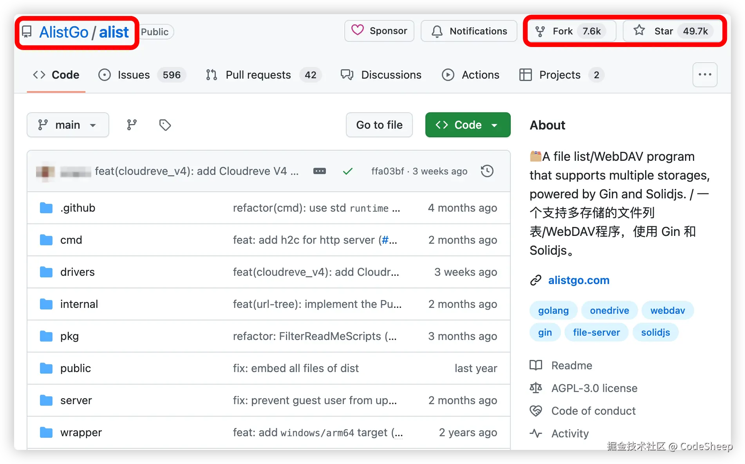Select the webdav topic tag
The width and height of the screenshot is (745, 464).
(x=667, y=310)
